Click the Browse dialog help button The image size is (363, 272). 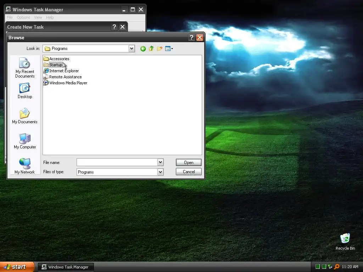191,38
